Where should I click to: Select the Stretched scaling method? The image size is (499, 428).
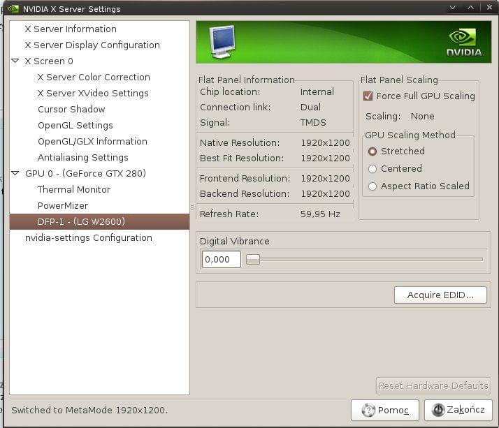click(x=373, y=152)
